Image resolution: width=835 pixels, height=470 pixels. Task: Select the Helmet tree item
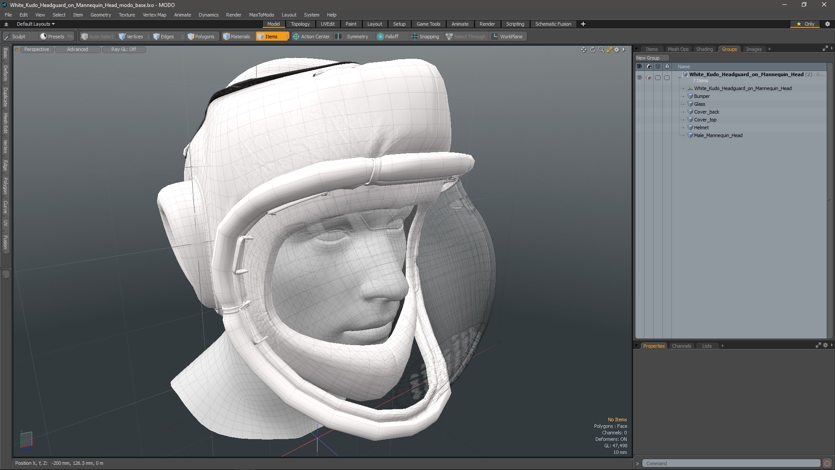coord(701,128)
